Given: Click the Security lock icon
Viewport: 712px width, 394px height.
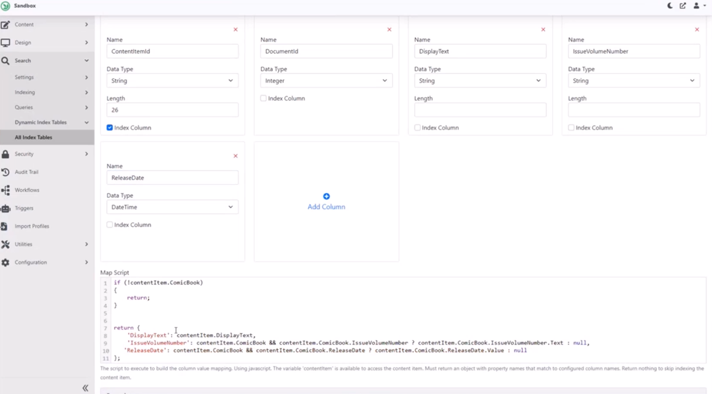Looking at the screenshot, I should pos(5,154).
